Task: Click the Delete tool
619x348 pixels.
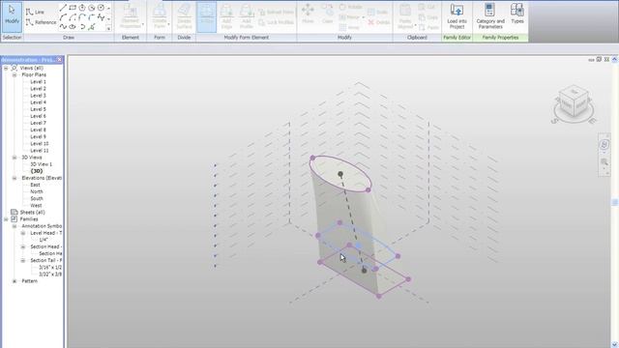Action: (x=379, y=22)
